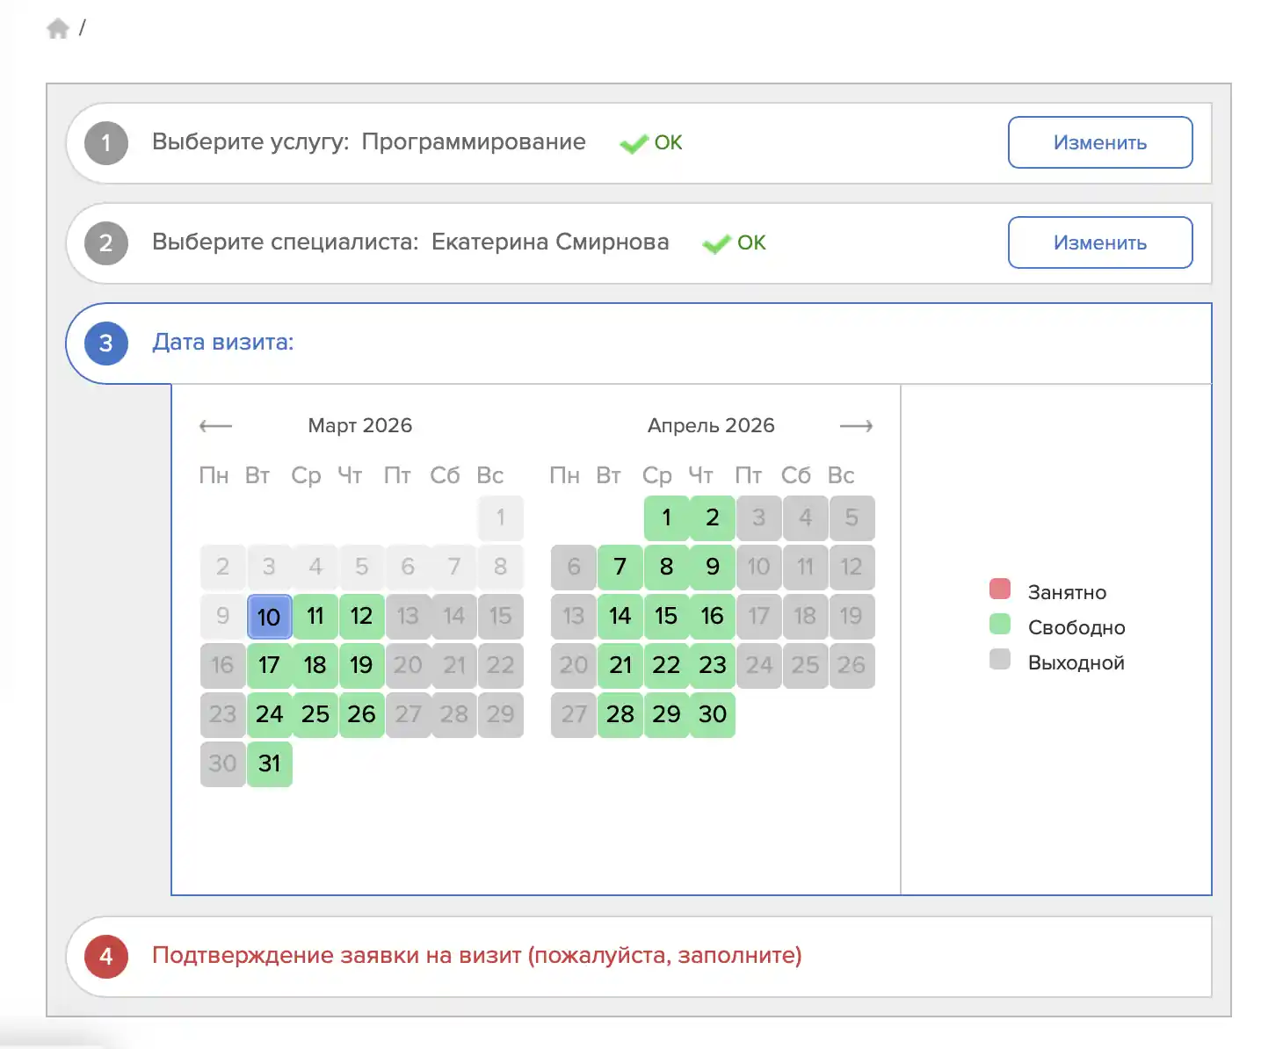The height and width of the screenshot is (1049, 1283).
Task: Go to next month via right arrow
Action: [859, 425]
